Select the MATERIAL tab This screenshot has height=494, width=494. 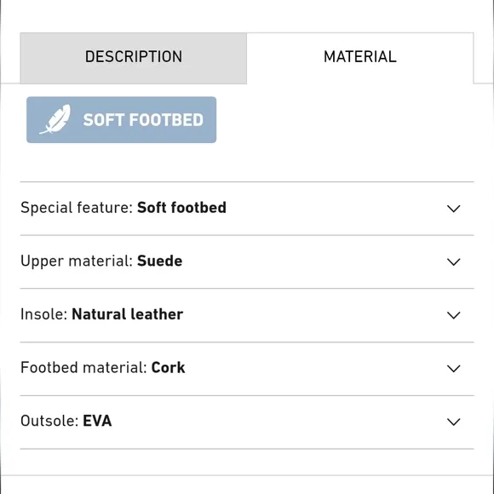pyautogui.click(x=360, y=58)
